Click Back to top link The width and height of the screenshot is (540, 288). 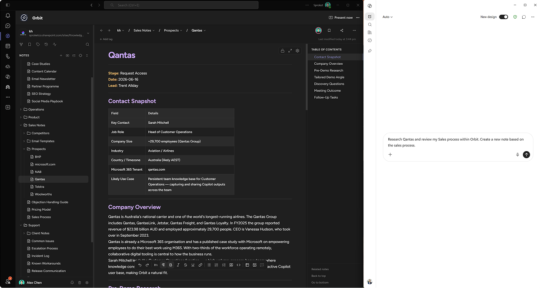point(318,276)
